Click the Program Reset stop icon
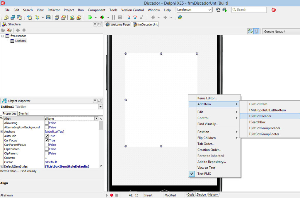The image size is (300, 198). pos(120,17)
